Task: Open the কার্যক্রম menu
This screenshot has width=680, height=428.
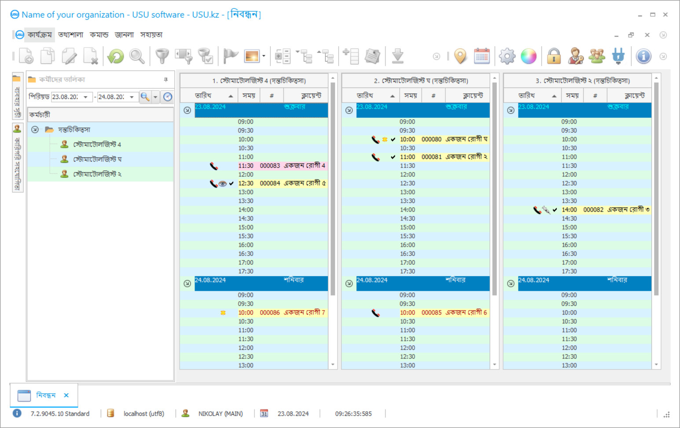Action: click(x=40, y=35)
